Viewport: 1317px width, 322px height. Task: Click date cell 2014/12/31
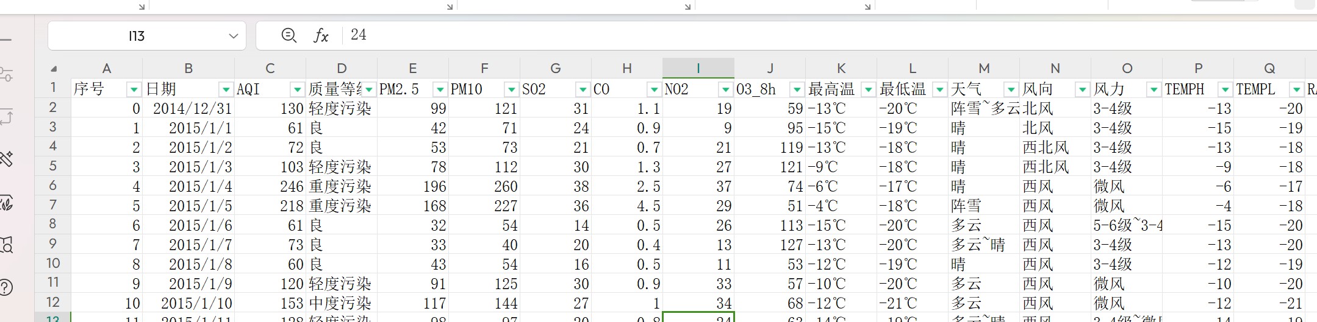[x=188, y=108]
